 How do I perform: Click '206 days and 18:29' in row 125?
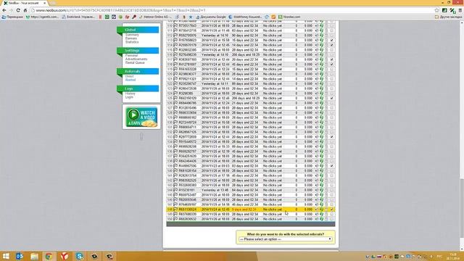pyautogui.click(x=246, y=98)
